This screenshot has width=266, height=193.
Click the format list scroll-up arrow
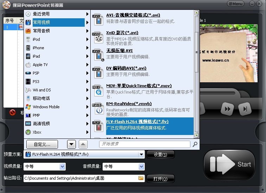click(x=196, y=13)
